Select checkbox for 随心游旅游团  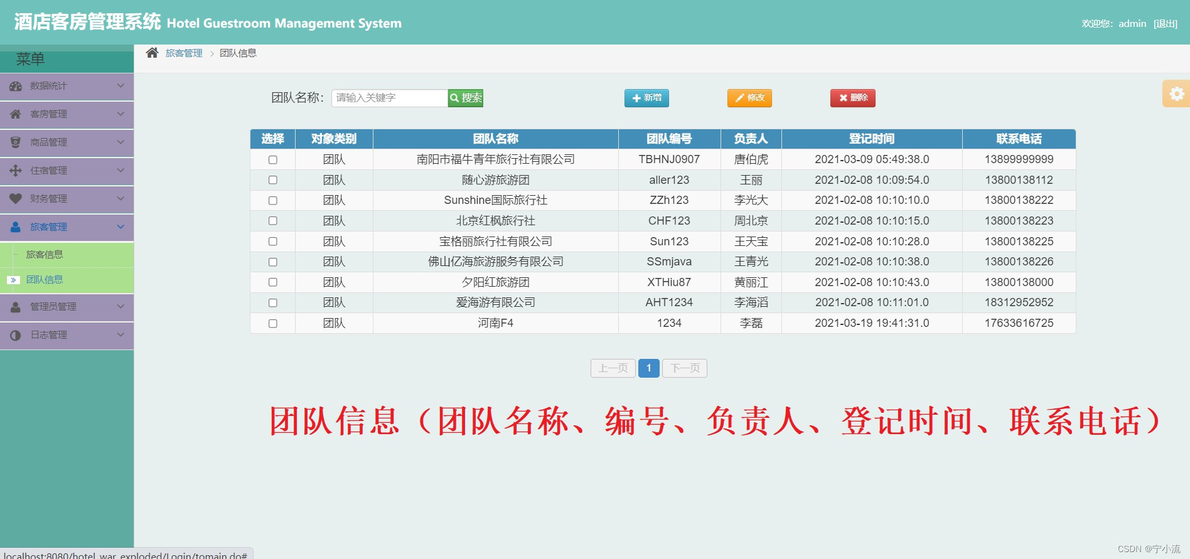coord(272,180)
